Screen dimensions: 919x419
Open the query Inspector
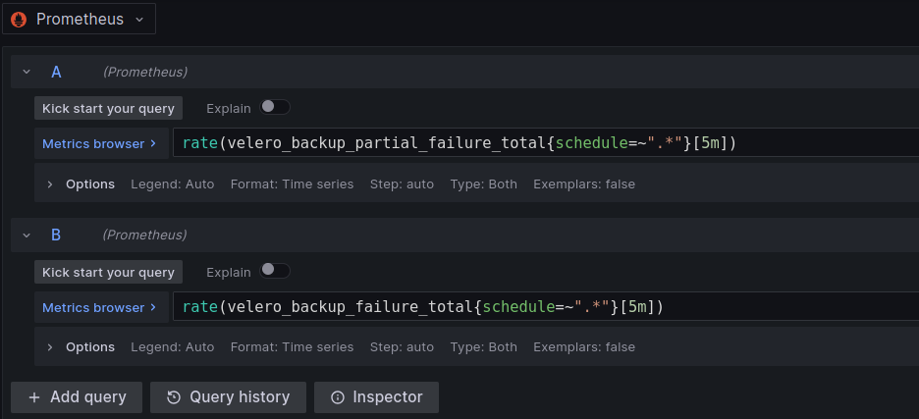(376, 397)
